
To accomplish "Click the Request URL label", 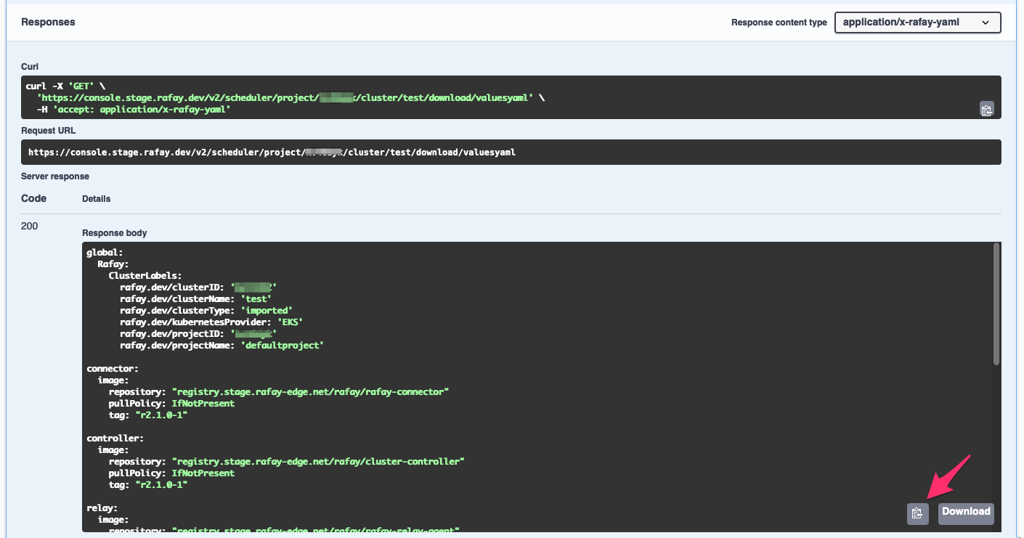I will 48,131.
